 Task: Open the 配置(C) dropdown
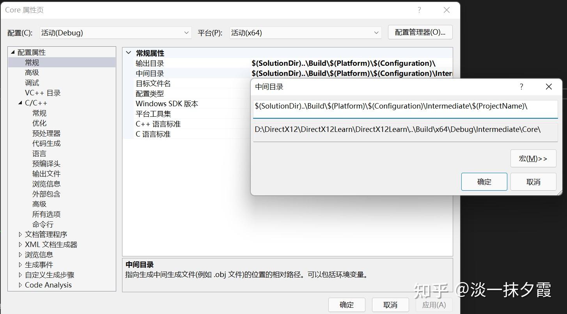coord(115,33)
